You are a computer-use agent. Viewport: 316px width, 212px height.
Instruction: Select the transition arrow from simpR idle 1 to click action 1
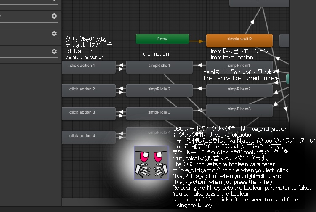(x=121, y=65)
